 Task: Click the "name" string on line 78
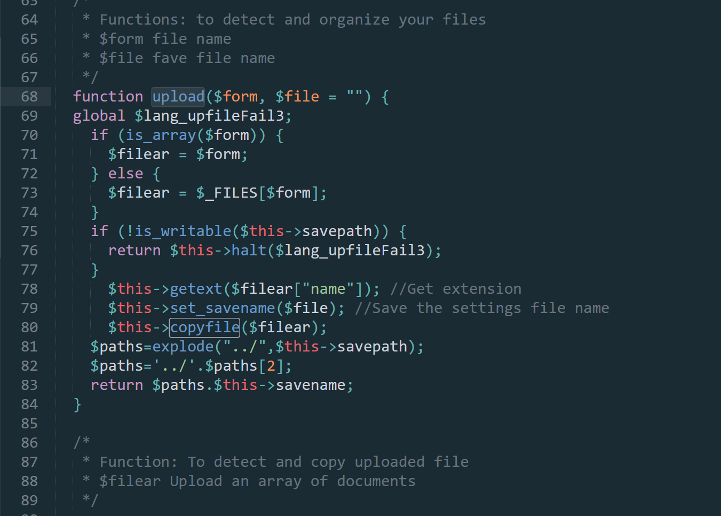pos(328,289)
